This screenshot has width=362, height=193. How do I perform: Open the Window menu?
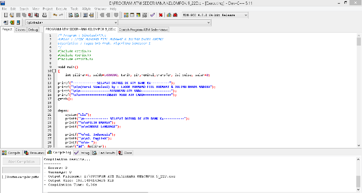[x=100, y=9]
